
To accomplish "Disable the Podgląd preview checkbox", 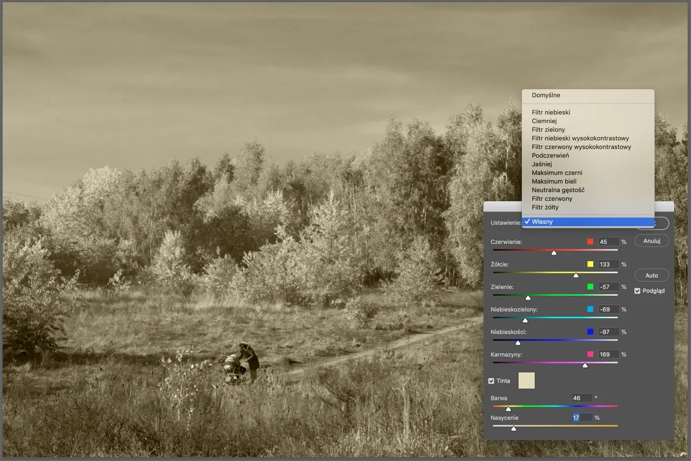I will (x=638, y=291).
